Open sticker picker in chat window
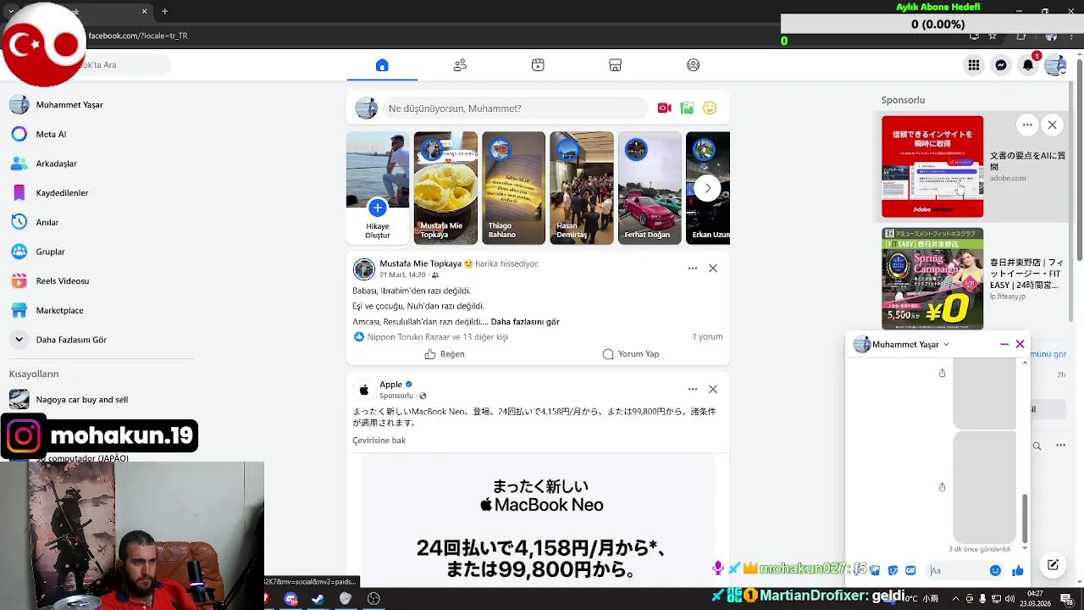This screenshot has height=610, width=1084. tap(893, 571)
